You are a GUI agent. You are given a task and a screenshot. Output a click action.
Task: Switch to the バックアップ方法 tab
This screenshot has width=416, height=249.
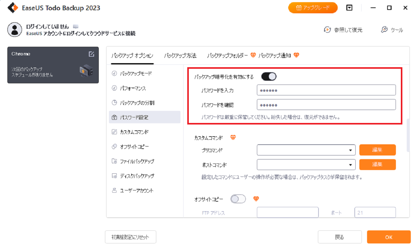pos(180,56)
